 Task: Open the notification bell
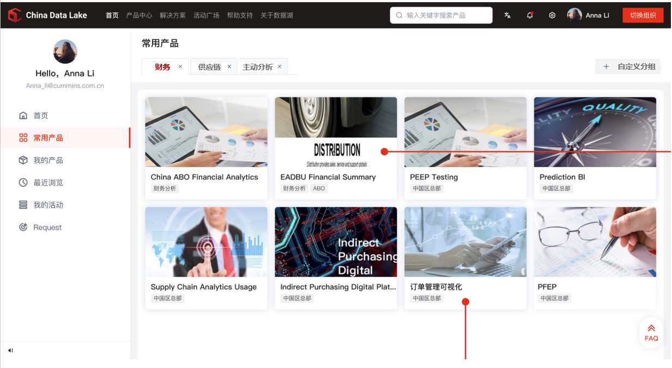click(x=530, y=15)
